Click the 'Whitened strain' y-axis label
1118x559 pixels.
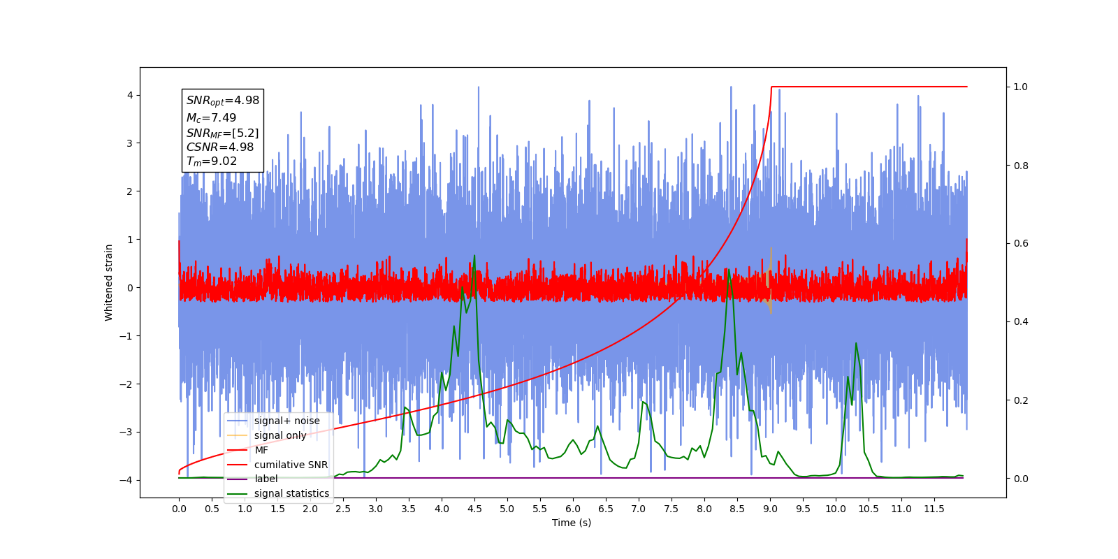(109, 282)
